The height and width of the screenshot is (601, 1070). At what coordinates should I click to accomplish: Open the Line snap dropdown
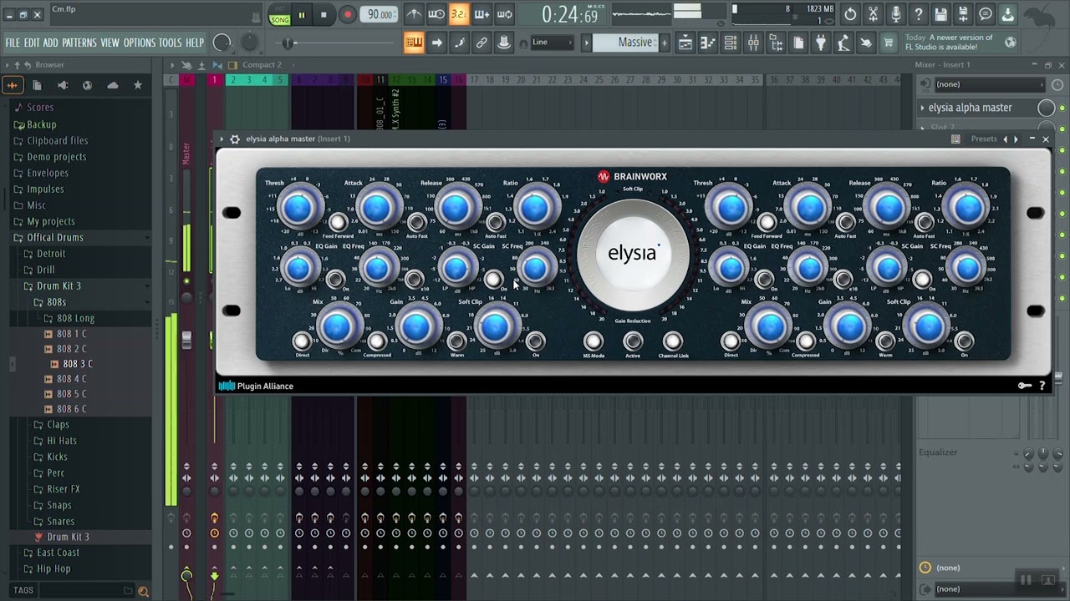pyautogui.click(x=553, y=43)
